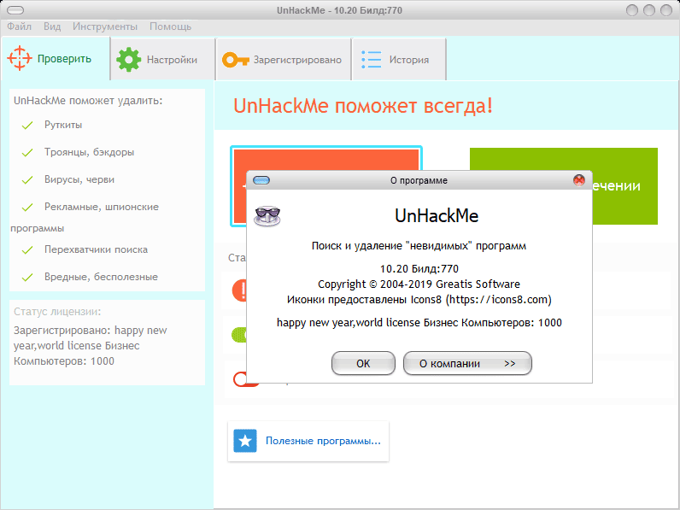
Task: Click the UnHackMe sunglasses logo icon
Action: 267,216
